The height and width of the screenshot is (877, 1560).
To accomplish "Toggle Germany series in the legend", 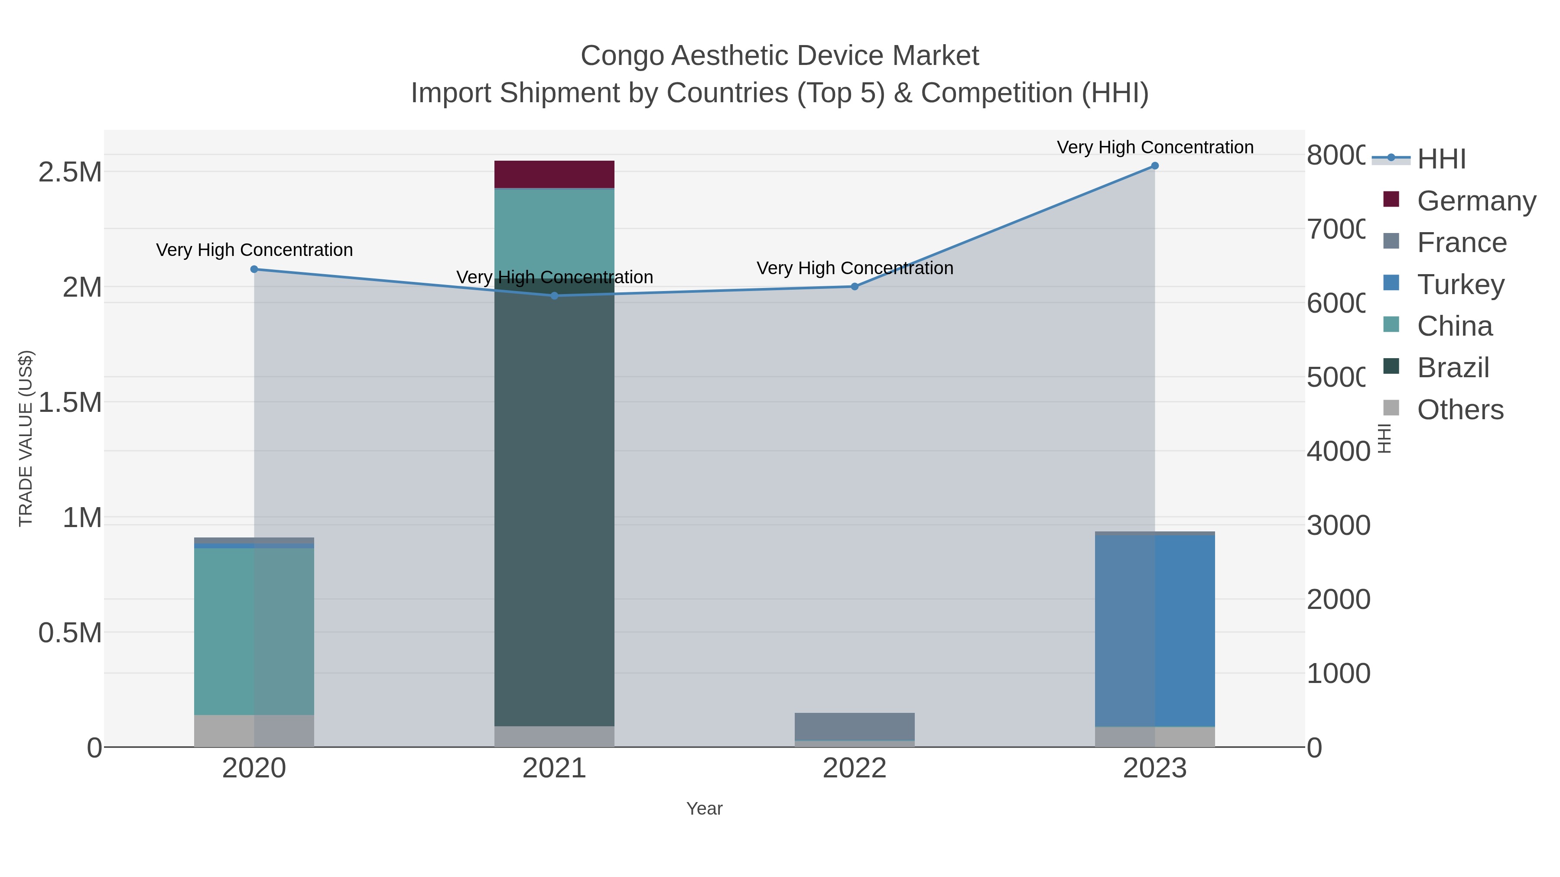I will [1459, 201].
